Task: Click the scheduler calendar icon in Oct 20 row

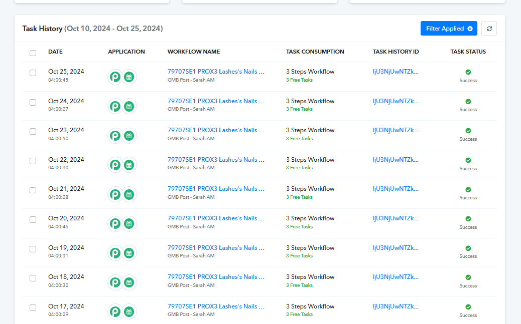Action: pos(129,223)
